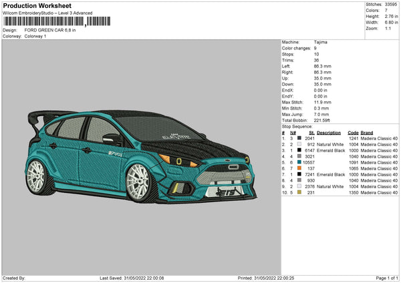
Task: Click the 'Last Saved: 31/05/2022' timestamp
Action: pos(132,278)
